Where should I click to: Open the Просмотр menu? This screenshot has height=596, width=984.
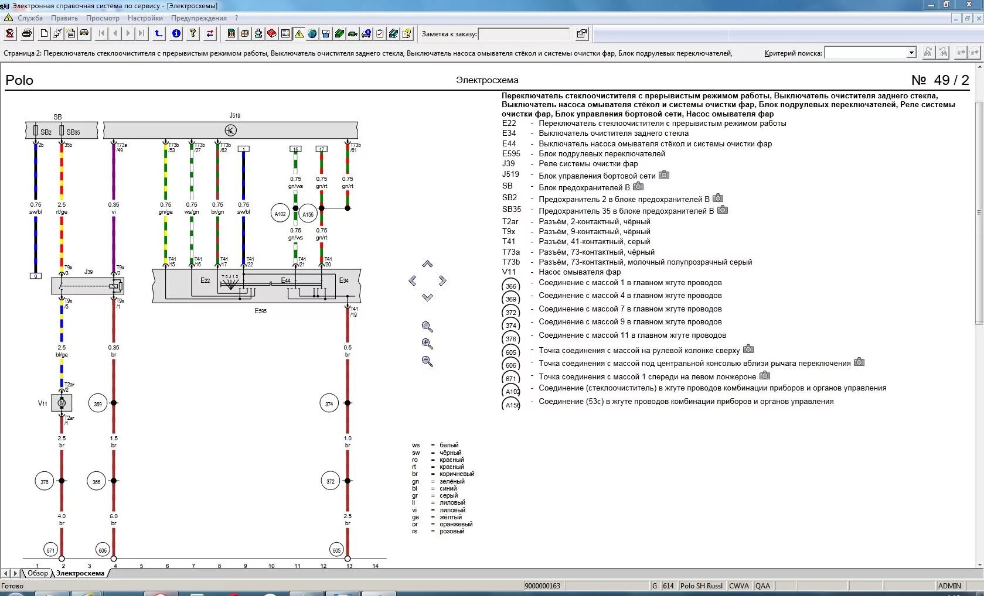coord(103,18)
